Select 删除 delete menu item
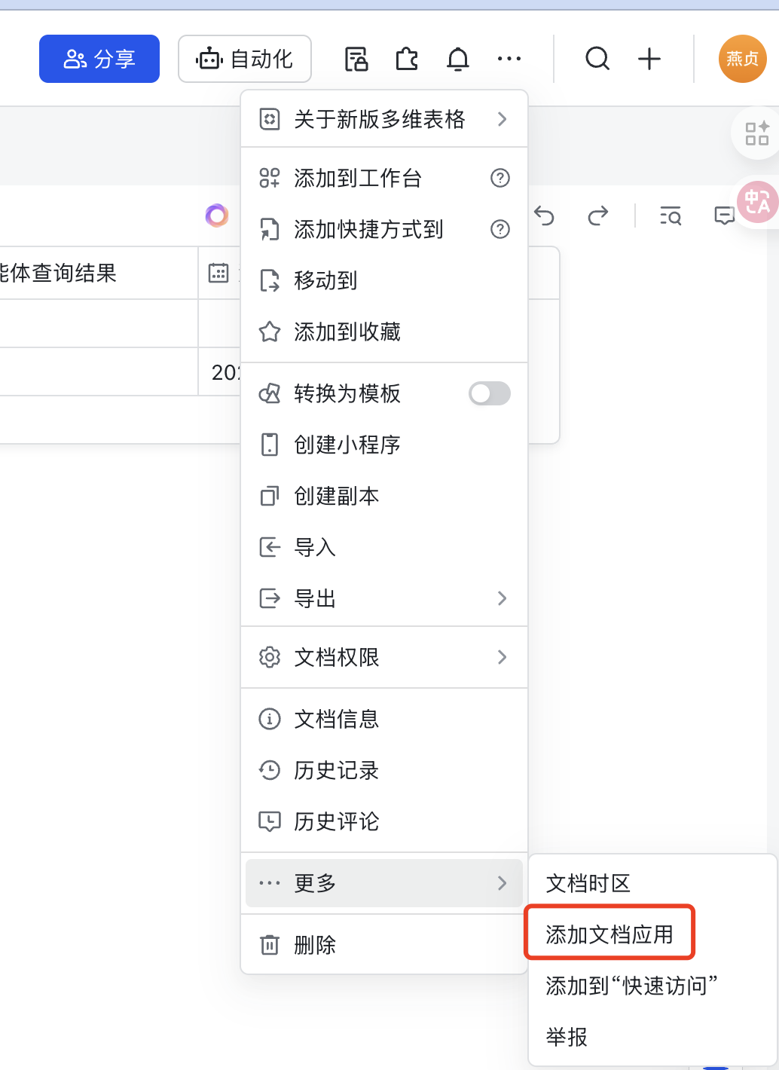The image size is (779, 1070). click(x=384, y=945)
